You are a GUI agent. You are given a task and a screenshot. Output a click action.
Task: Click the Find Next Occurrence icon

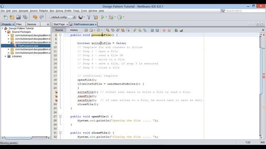pos(118,30)
